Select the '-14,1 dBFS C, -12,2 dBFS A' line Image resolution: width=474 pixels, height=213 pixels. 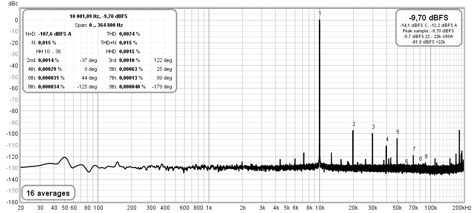point(429,26)
